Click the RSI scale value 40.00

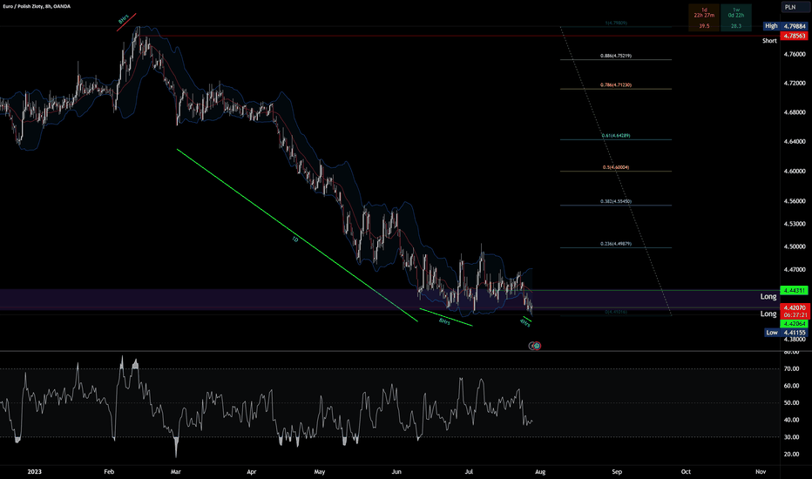point(791,420)
